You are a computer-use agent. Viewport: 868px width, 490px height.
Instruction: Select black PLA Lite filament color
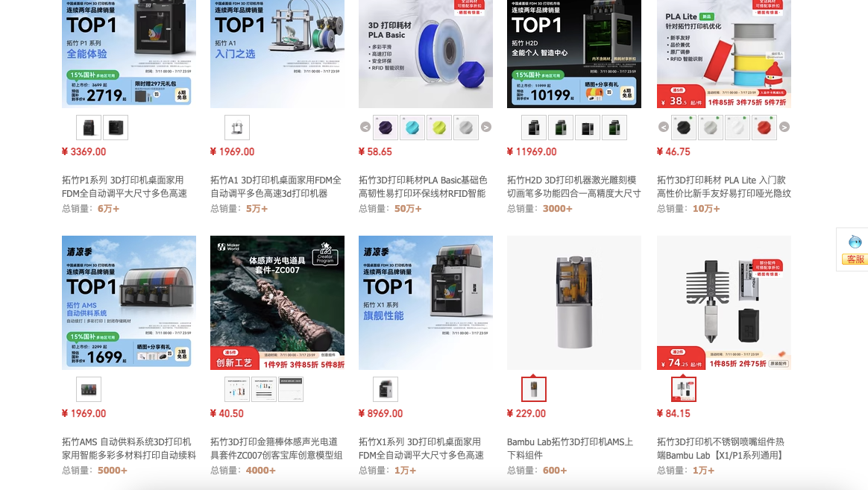685,128
